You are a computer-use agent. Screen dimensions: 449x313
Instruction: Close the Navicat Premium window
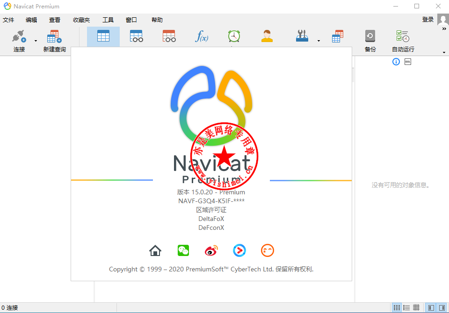point(438,6)
